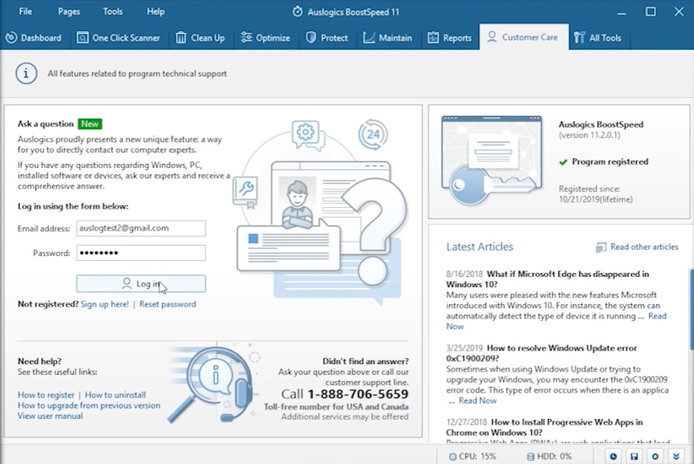Viewport: 694px width, 464px height.
Task: Click the Read other articles link
Action: 644,247
